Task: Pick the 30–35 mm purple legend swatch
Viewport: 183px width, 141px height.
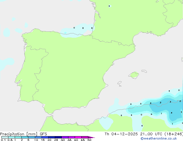Action: [x=65, y=137]
